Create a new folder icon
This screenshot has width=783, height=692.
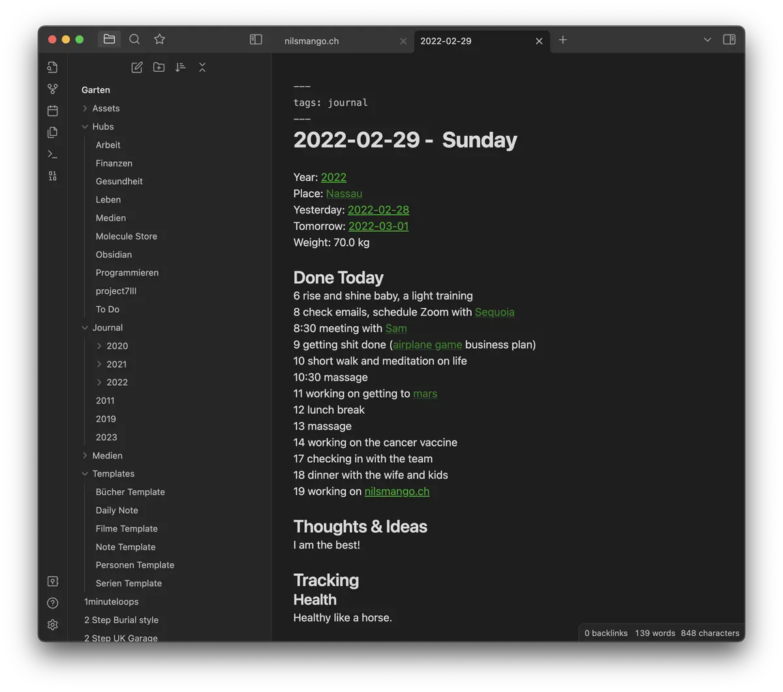pyautogui.click(x=159, y=67)
